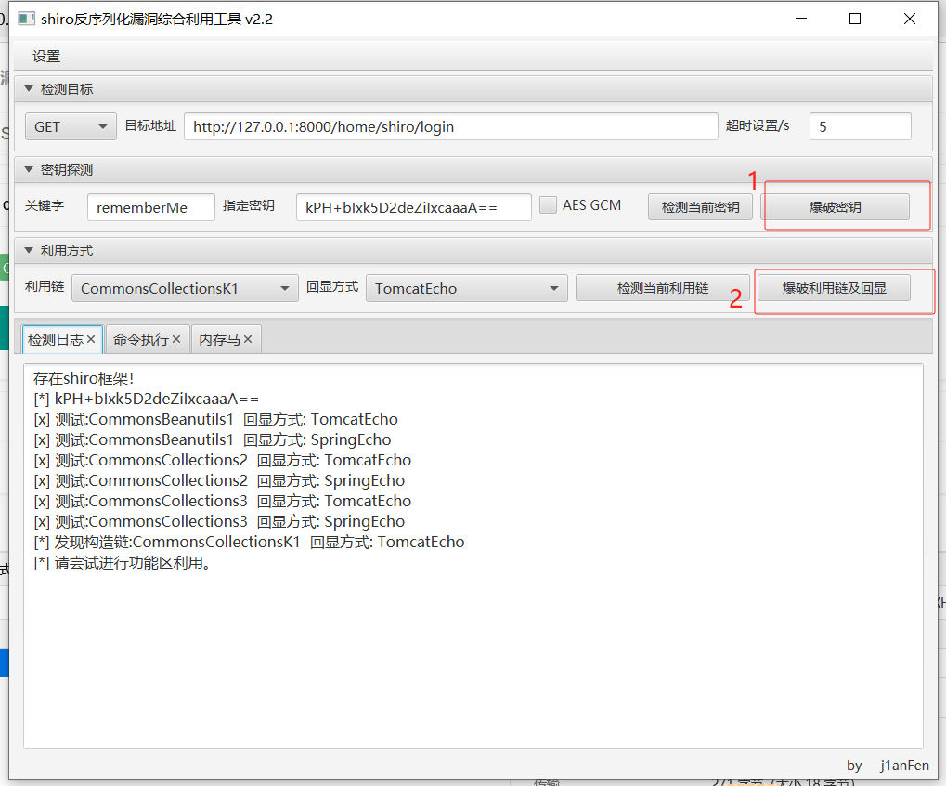Open the 利用链 CommonsCollectionsK1 dropdown
This screenshot has width=946, height=786.
pyautogui.click(x=185, y=289)
